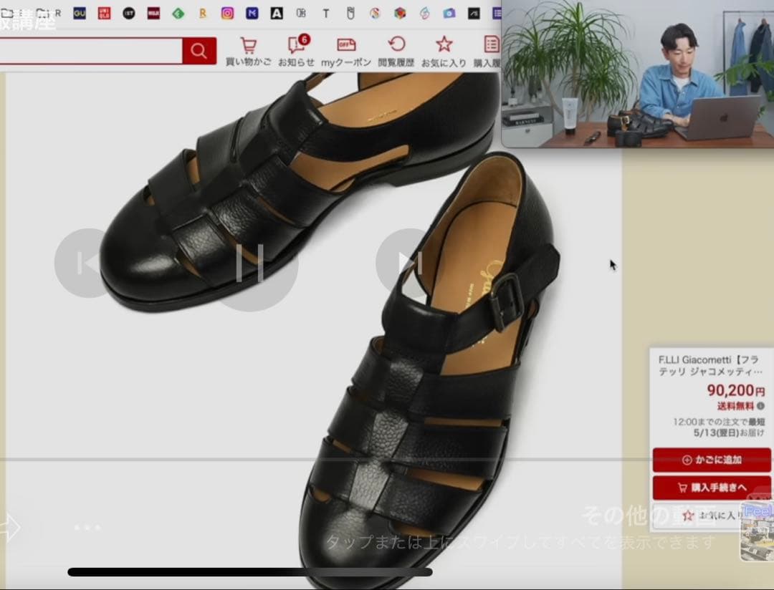Open the shopping cart (買い物かご)

(x=248, y=52)
